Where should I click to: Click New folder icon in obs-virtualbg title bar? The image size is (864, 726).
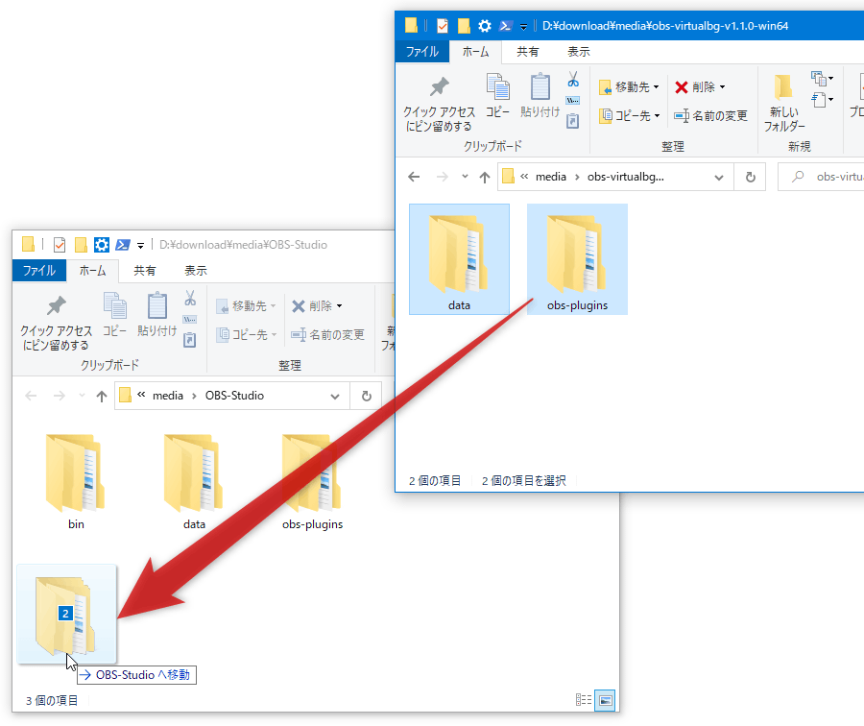point(464,25)
